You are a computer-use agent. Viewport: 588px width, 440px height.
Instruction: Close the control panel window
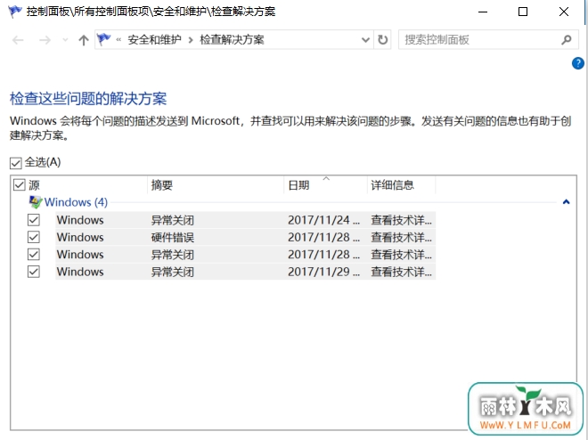564,12
